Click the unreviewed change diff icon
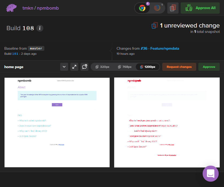Viewport: 224px width, 187px height. point(155,25)
